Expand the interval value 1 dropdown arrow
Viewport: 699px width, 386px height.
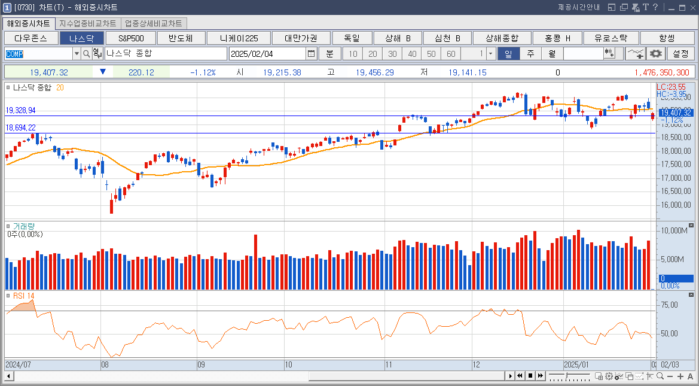(491, 54)
